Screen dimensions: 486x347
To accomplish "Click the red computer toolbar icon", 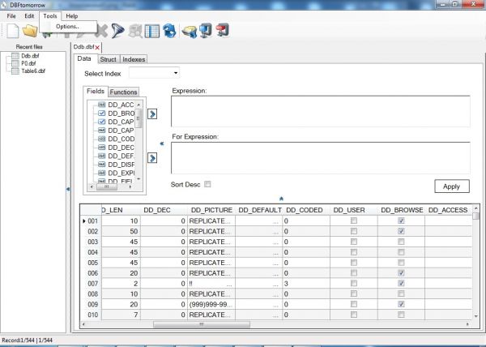I will coord(223,32).
